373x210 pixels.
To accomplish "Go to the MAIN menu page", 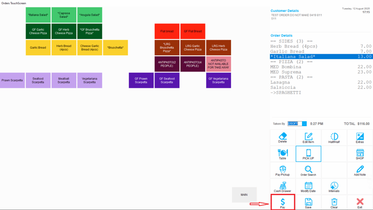I will 245,195.
